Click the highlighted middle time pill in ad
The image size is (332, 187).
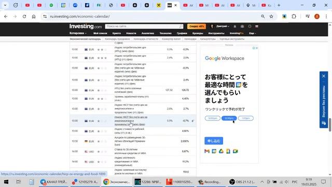click(x=229, y=118)
